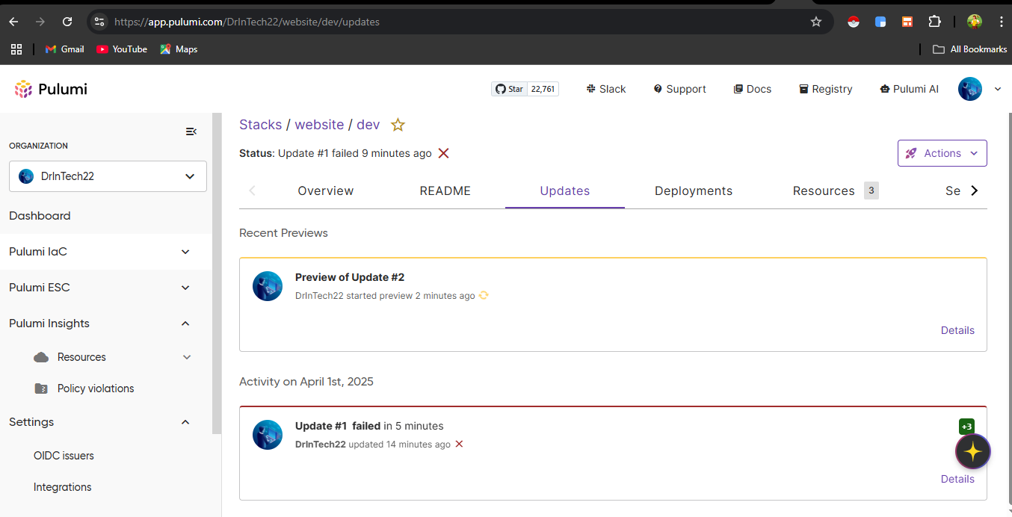Click the browser address bar URL
Screen dimensions: 1012x517
tap(247, 22)
